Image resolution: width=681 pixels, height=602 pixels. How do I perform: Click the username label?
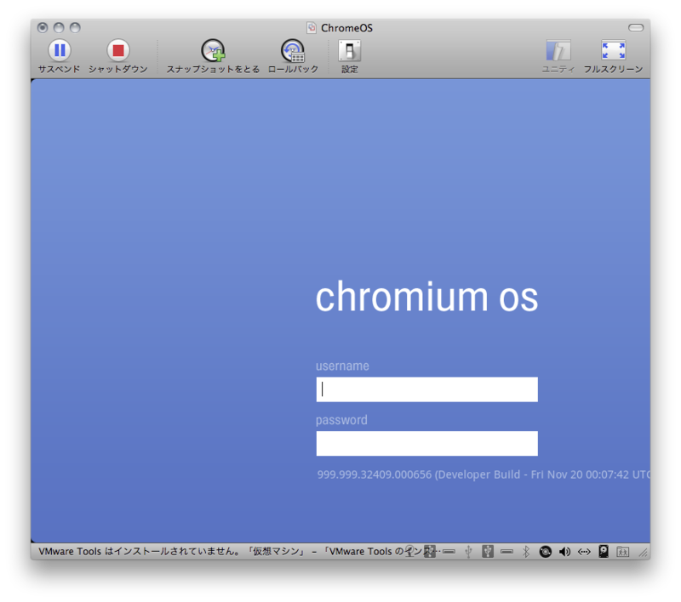click(x=342, y=366)
